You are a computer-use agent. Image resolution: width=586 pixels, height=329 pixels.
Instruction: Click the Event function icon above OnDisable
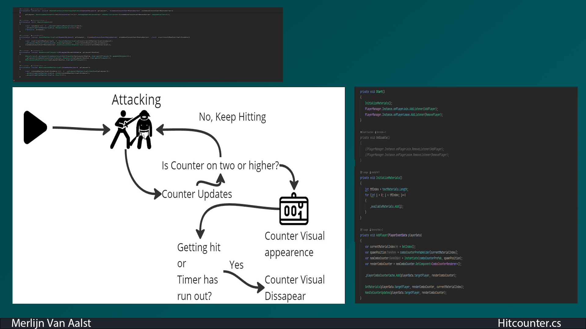(x=361, y=132)
